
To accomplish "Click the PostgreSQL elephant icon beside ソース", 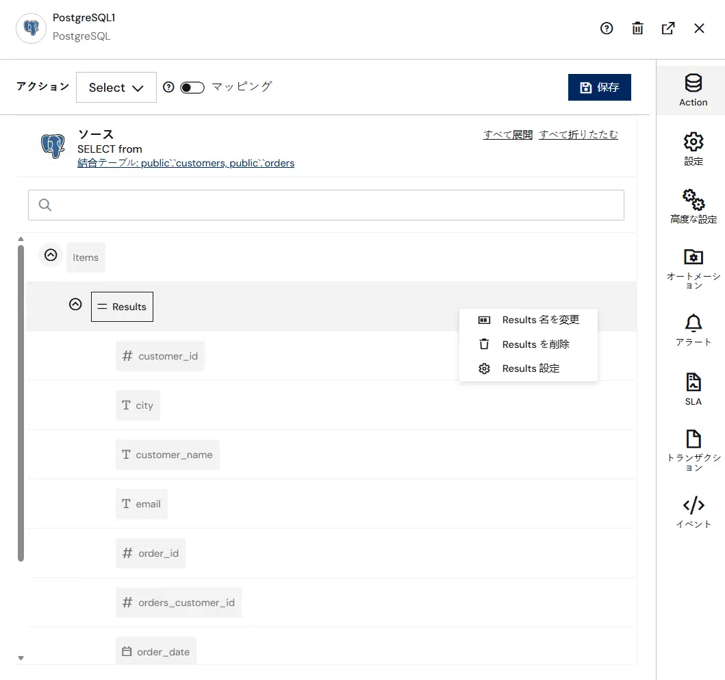I will point(53,146).
